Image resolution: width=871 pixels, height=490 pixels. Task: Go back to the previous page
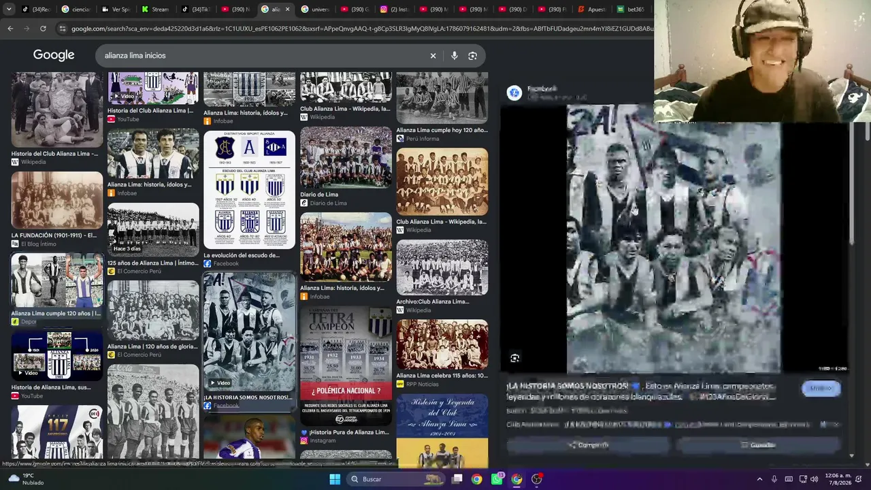click(x=10, y=29)
